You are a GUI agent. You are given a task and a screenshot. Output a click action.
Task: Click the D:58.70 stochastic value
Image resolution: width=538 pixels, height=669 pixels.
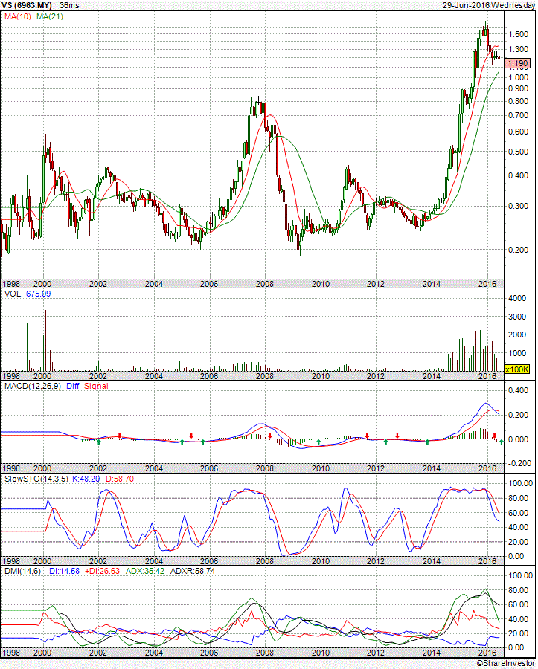(120, 479)
